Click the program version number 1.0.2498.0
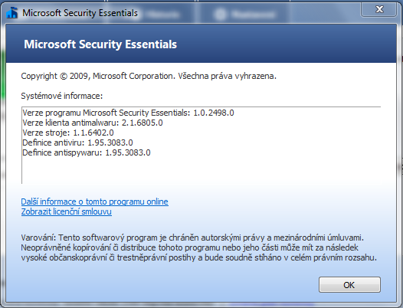Image resolution: width=403 pixels, height=308 pixels. point(214,113)
